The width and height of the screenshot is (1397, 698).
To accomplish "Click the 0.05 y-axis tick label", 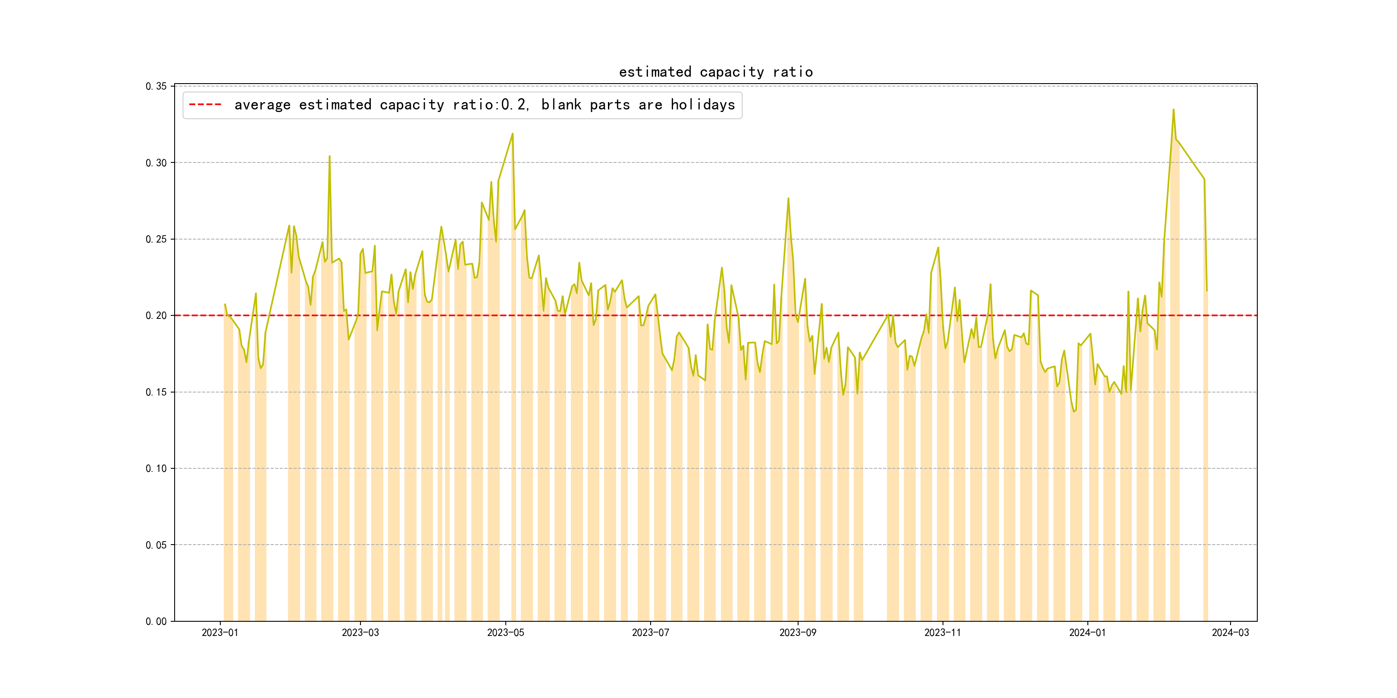I will (x=156, y=545).
